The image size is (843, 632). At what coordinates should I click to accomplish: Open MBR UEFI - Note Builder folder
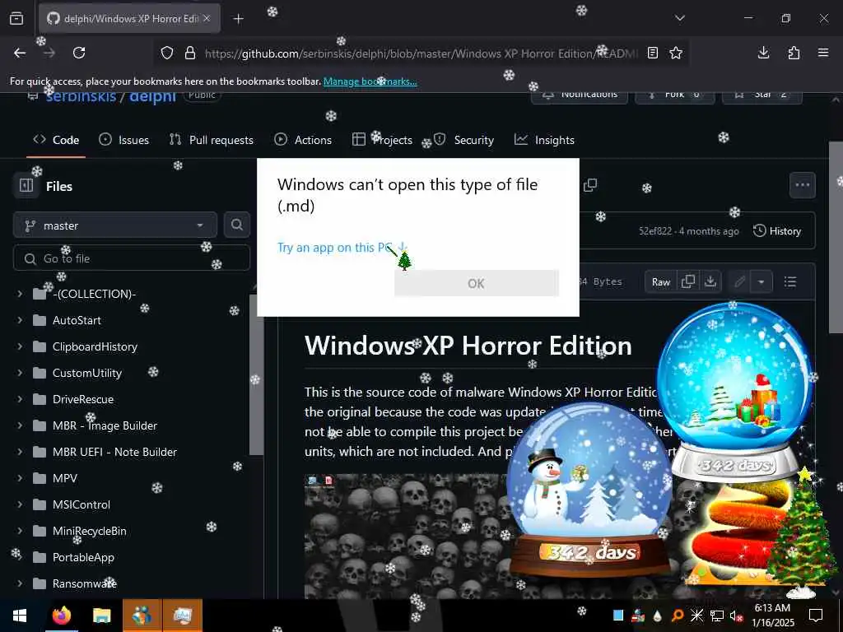(114, 452)
